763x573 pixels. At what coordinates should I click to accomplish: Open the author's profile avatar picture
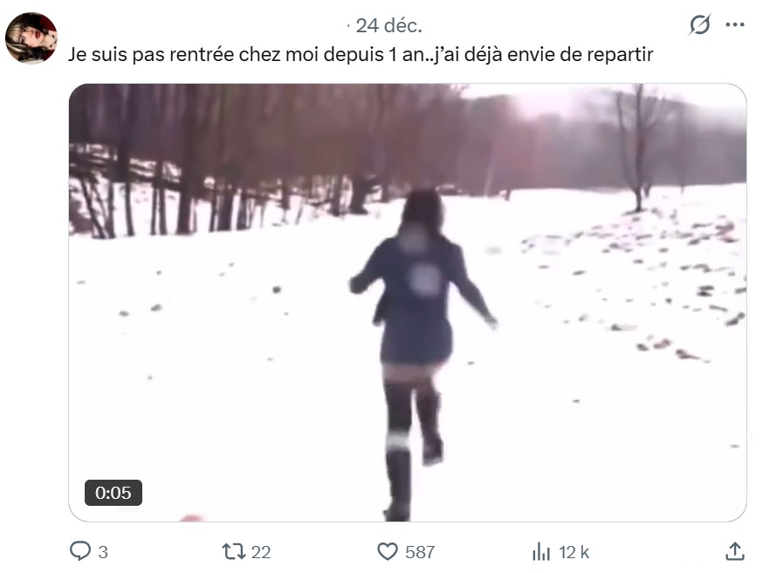31,38
